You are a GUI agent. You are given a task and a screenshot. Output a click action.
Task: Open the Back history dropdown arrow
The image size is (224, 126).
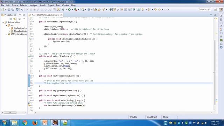(162, 9)
